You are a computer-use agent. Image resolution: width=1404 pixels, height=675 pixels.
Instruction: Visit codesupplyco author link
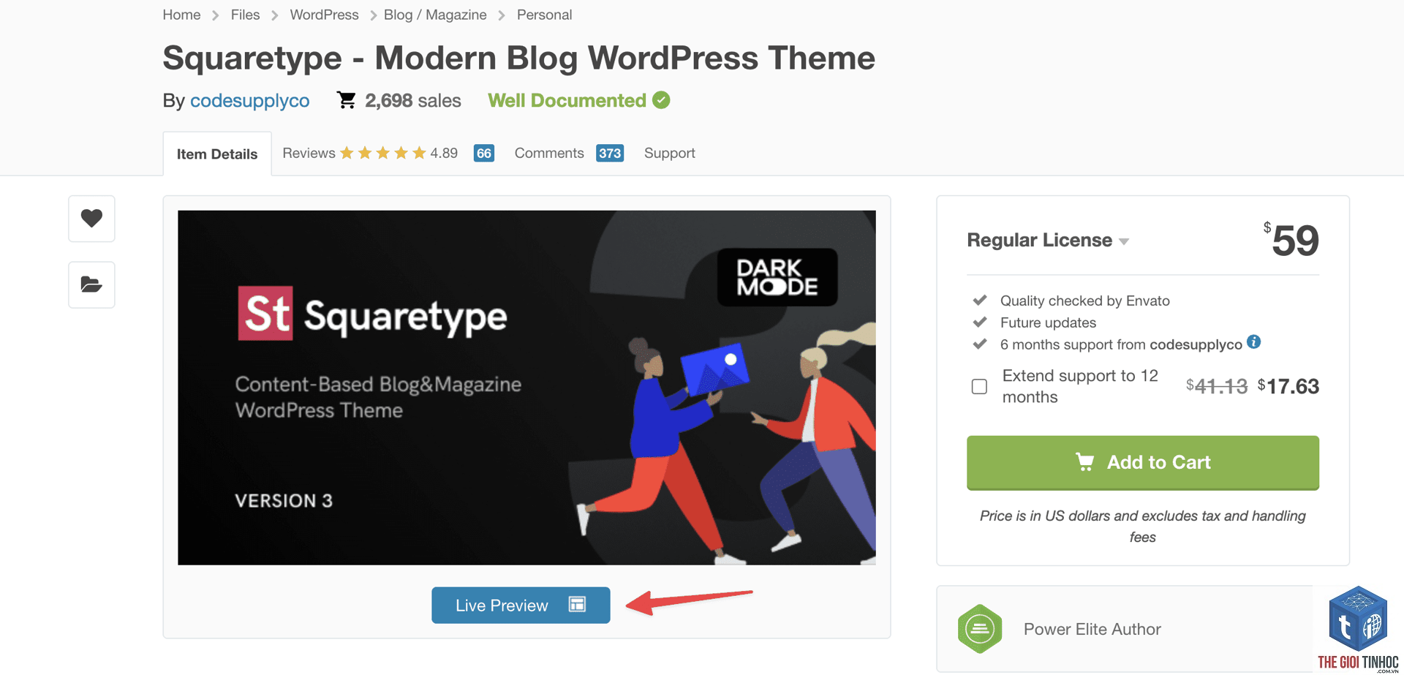[249, 100]
